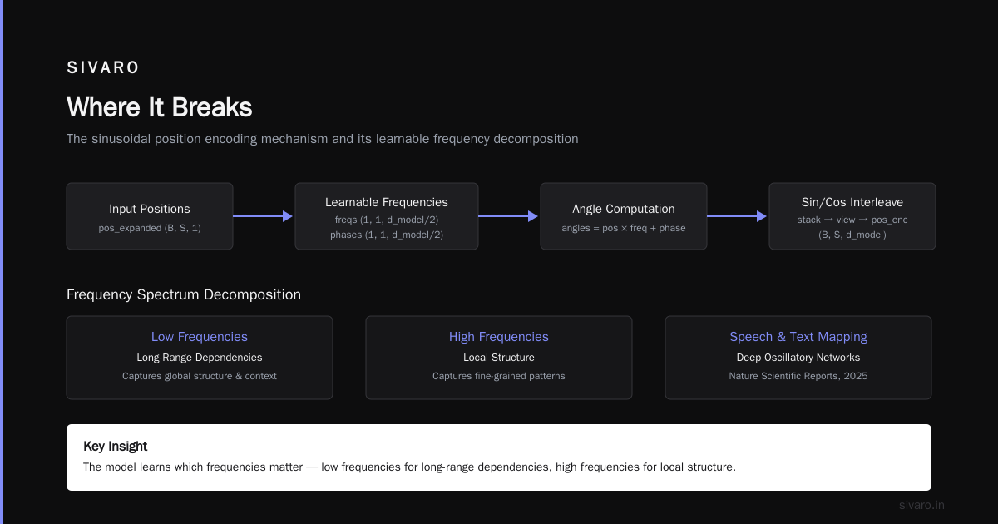
Task: Select the Angle Computation box
Action: point(624,216)
